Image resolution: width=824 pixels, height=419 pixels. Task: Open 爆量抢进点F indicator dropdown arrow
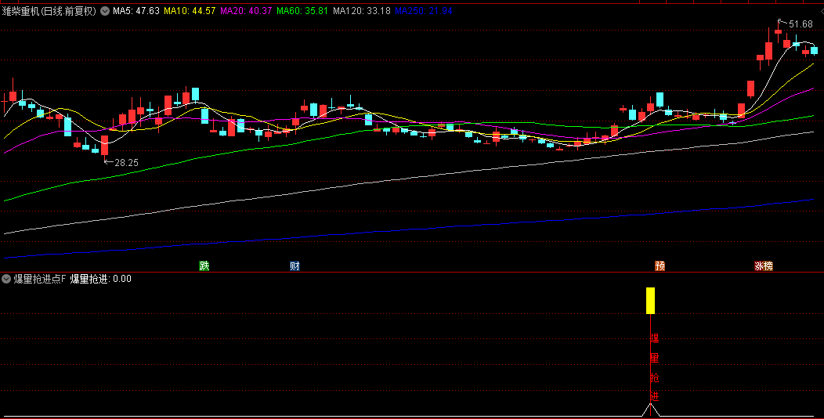(x=6, y=279)
